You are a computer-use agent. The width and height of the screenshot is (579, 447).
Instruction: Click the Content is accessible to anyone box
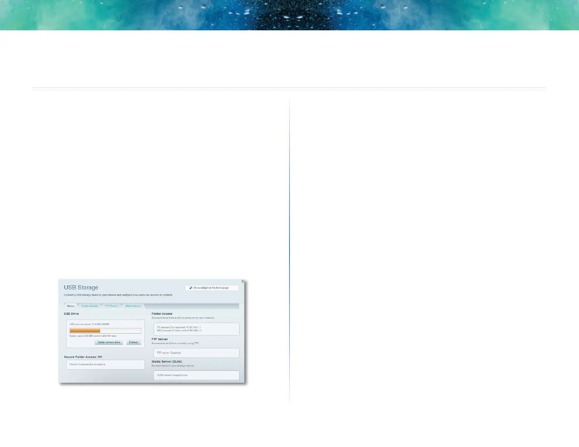[x=105, y=364]
